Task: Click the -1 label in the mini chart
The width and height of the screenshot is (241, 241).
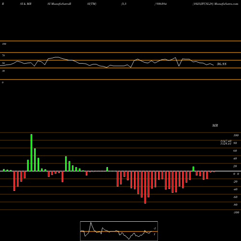Action: point(155,228)
